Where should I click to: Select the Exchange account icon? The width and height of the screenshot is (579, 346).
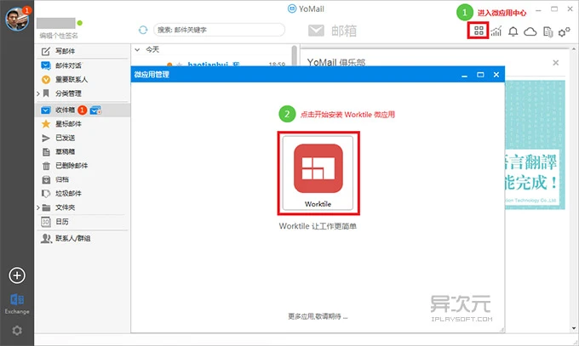(17, 300)
